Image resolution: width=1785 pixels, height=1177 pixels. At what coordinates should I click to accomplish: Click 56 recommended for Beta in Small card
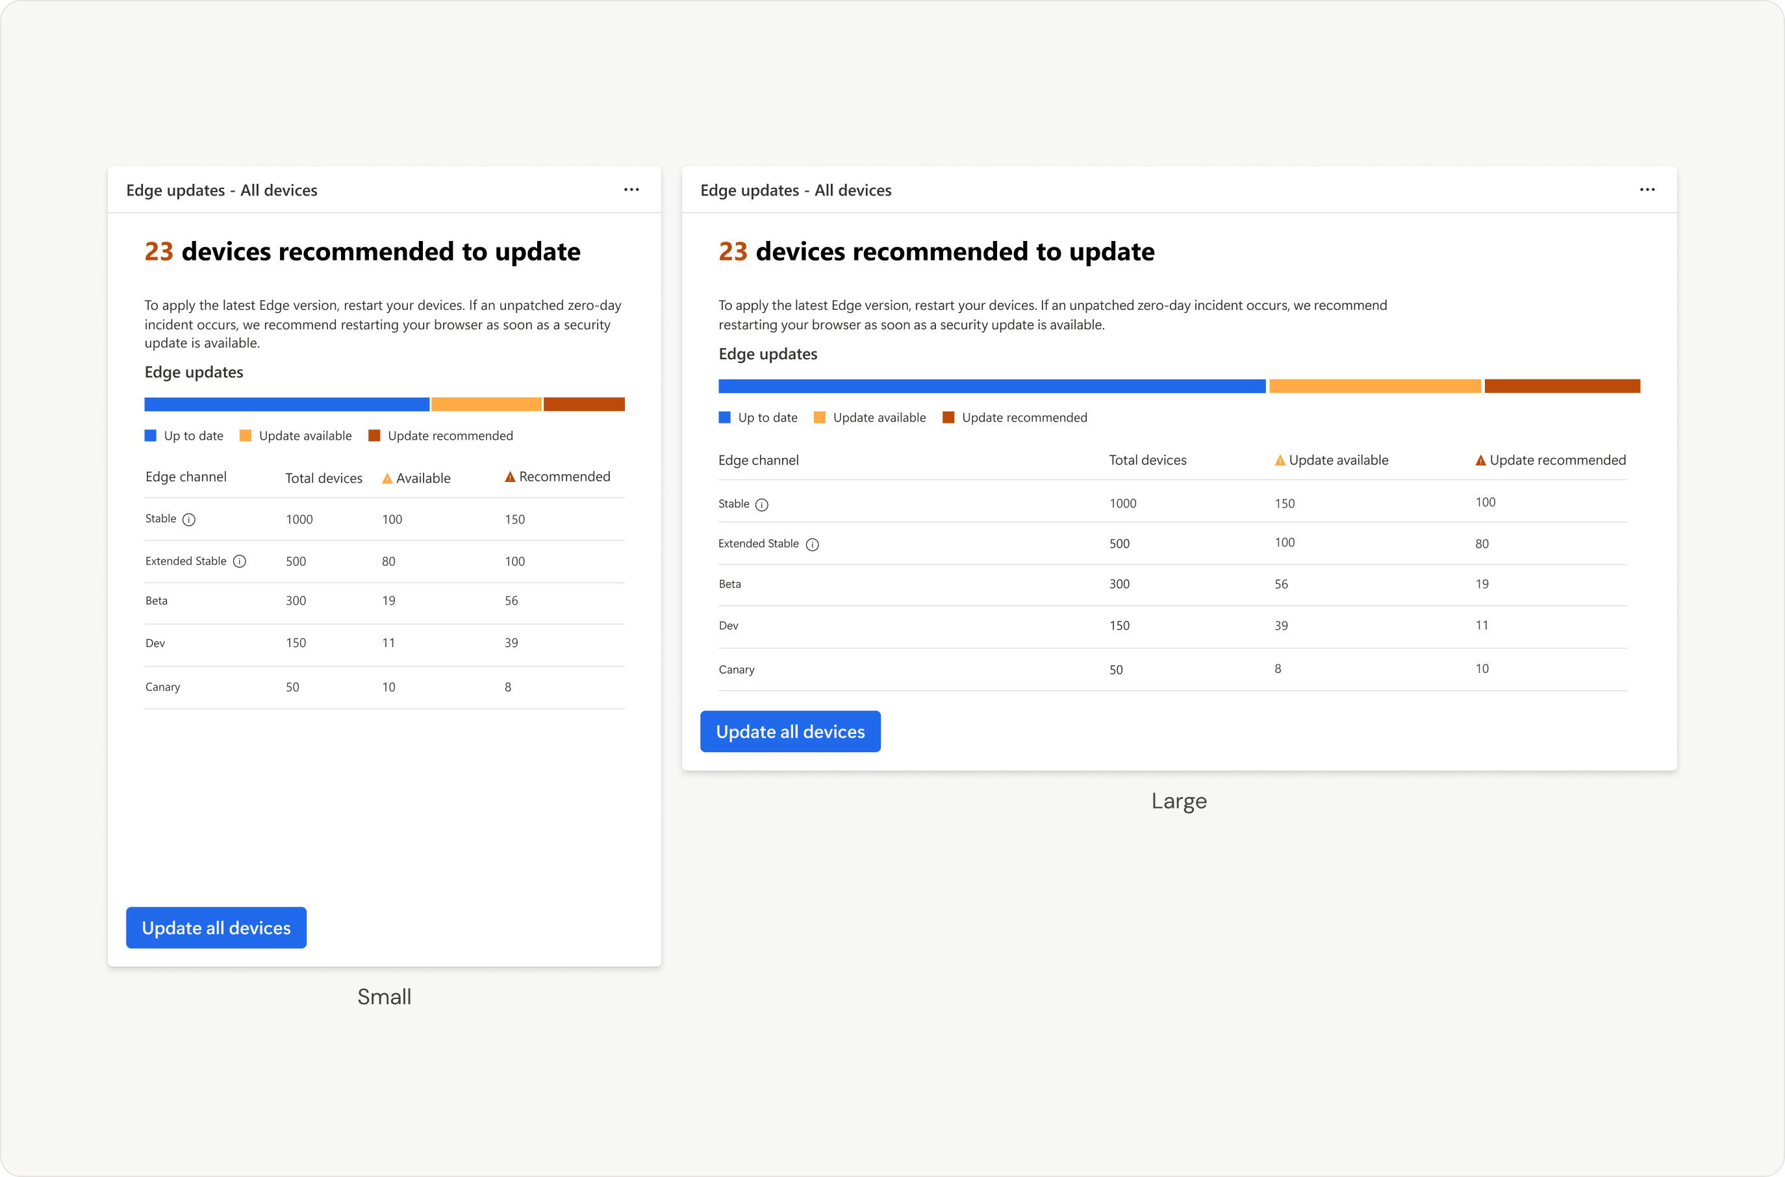(511, 600)
